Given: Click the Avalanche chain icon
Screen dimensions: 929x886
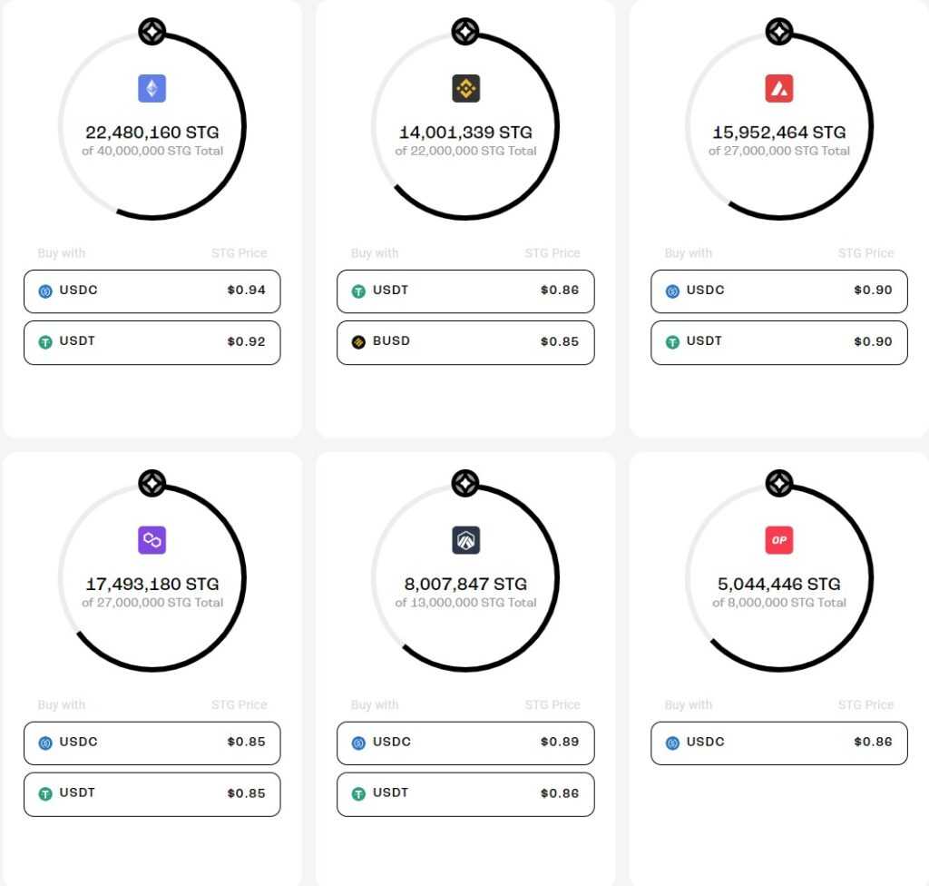Looking at the screenshot, I should click(779, 88).
